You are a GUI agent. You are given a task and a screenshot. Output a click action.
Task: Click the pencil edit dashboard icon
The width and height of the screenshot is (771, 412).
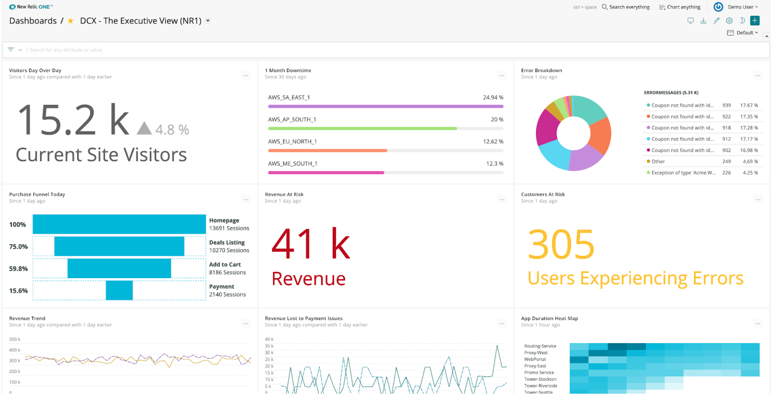coord(716,21)
